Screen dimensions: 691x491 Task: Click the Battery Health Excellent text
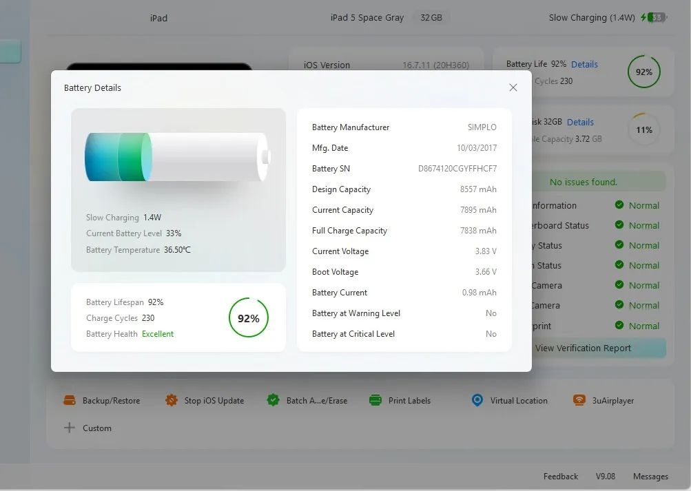158,334
